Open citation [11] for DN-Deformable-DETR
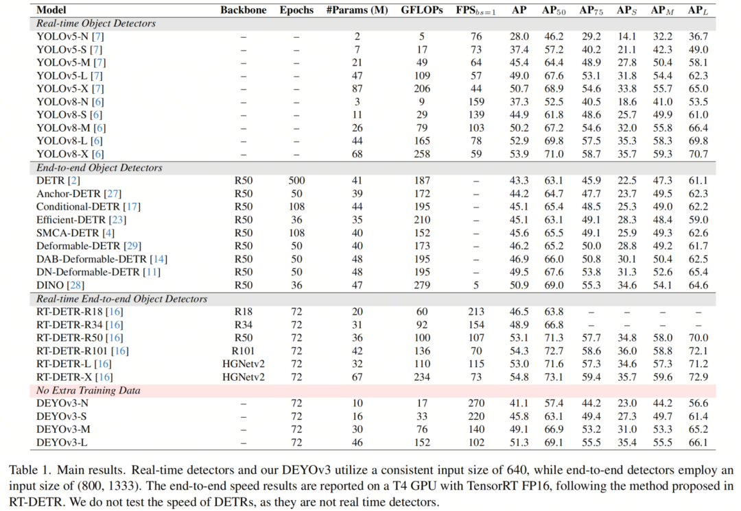 pyautogui.click(x=152, y=272)
